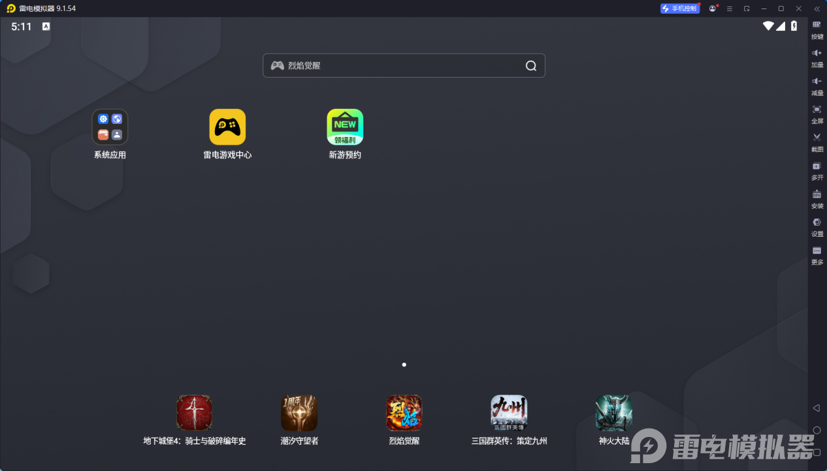Click 减量 volume down in sidebar
Viewport: 827px width, 471px height.
817,85
